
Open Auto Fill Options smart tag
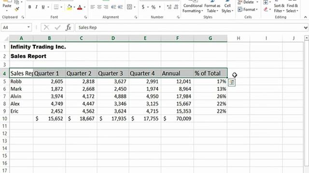click(232, 83)
